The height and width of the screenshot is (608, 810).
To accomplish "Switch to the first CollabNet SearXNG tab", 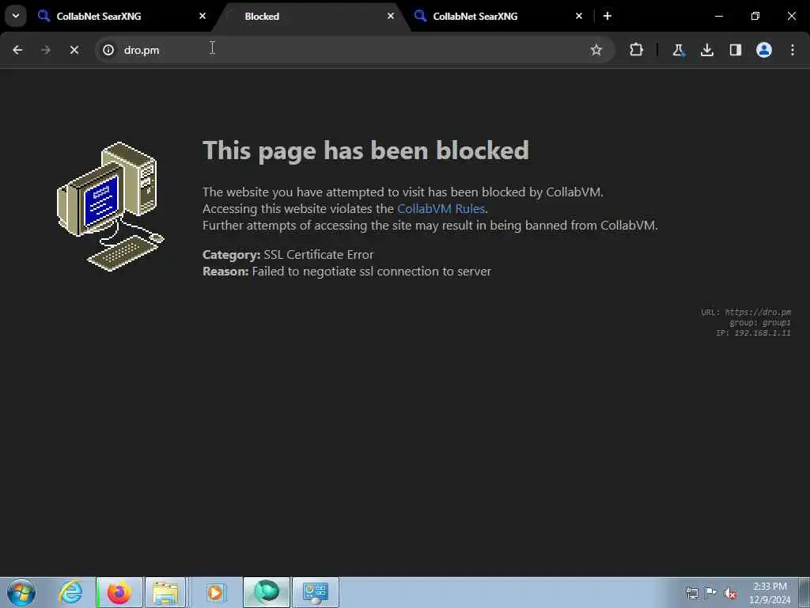I will [123, 17].
